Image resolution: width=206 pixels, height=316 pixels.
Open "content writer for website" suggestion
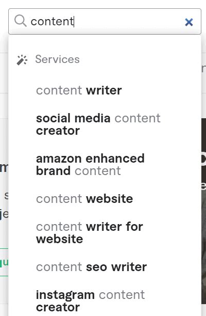90,233
